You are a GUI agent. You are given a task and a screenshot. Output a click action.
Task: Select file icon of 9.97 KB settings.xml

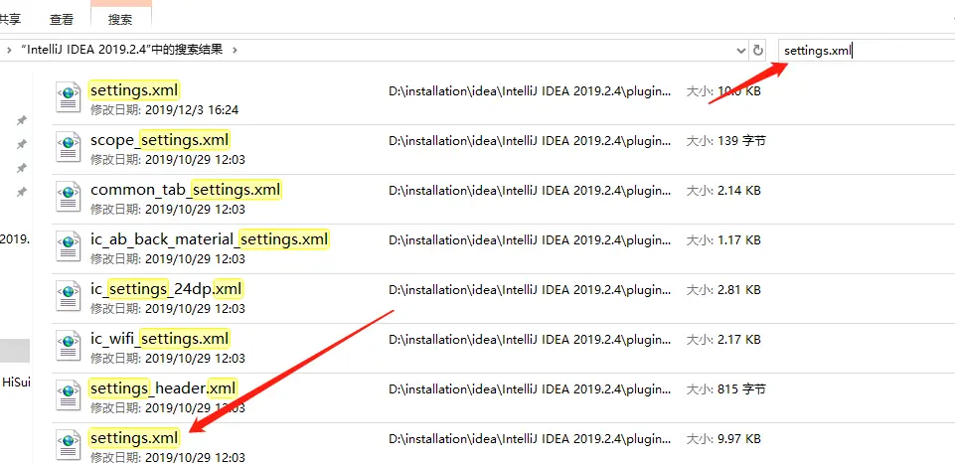pyautogui.click(x=69, y=443)
